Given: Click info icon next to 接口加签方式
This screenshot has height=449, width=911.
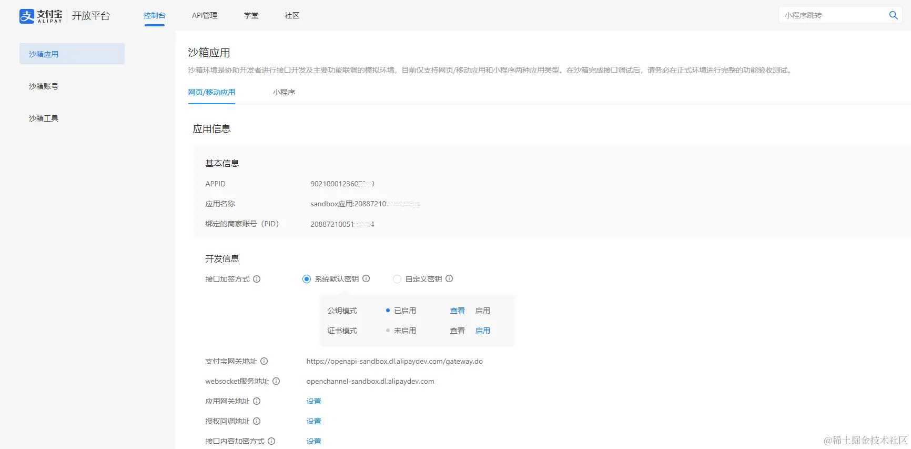Looking at the screenshot, I should (257, 279).
